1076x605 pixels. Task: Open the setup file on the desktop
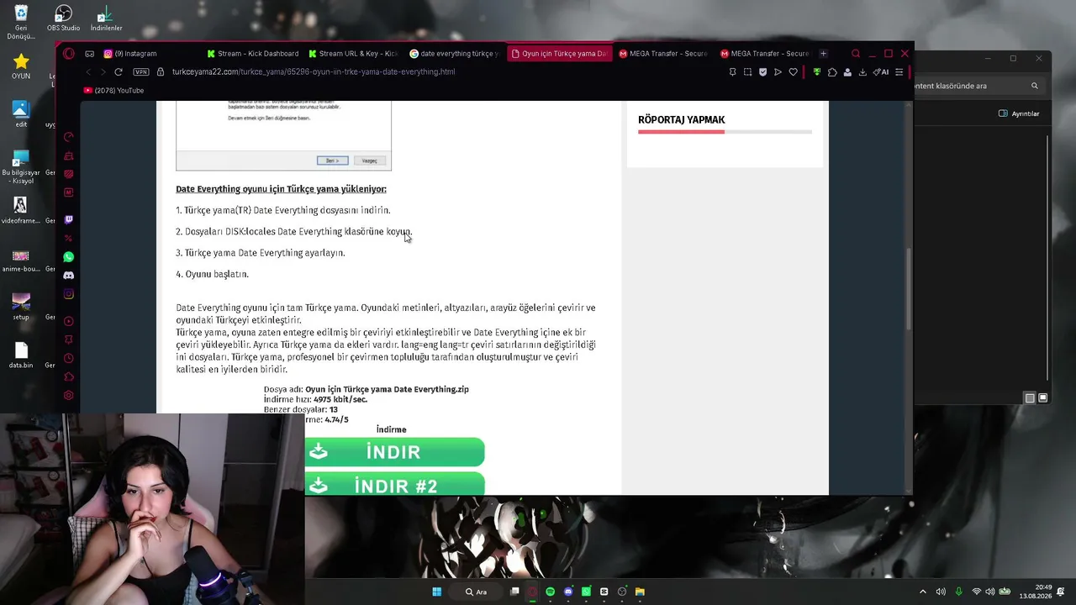click(21, 307)
